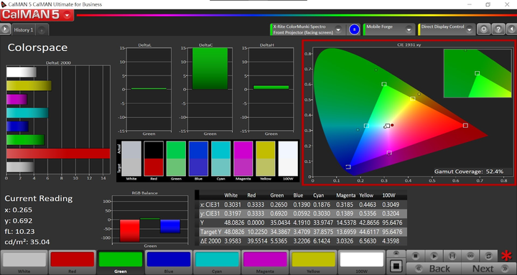The image size is (517, 275).
Task: Click the CalMAN application icon in title bar
Action: pyautogui.click(x=4, y=4)
